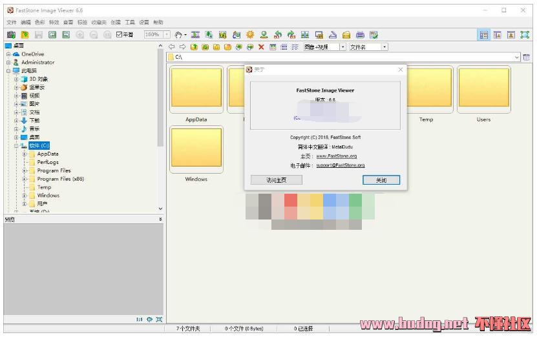
Task: Click the C:\ address path field
Action: pos(343,57)
